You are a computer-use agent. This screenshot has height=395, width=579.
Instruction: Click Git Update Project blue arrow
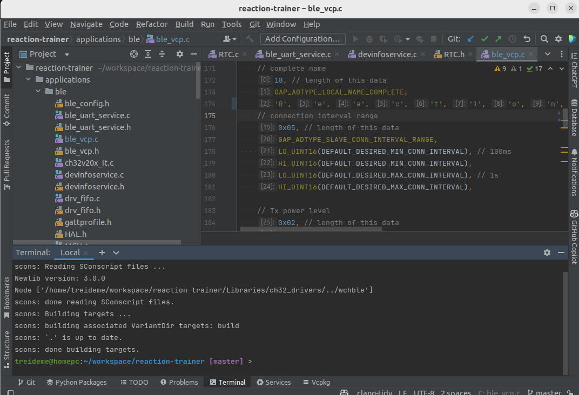pos(470,39)
